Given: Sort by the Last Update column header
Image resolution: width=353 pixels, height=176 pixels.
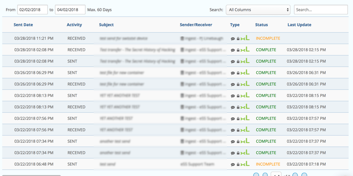Looking at the screenshot, I should tap(299, 25).
